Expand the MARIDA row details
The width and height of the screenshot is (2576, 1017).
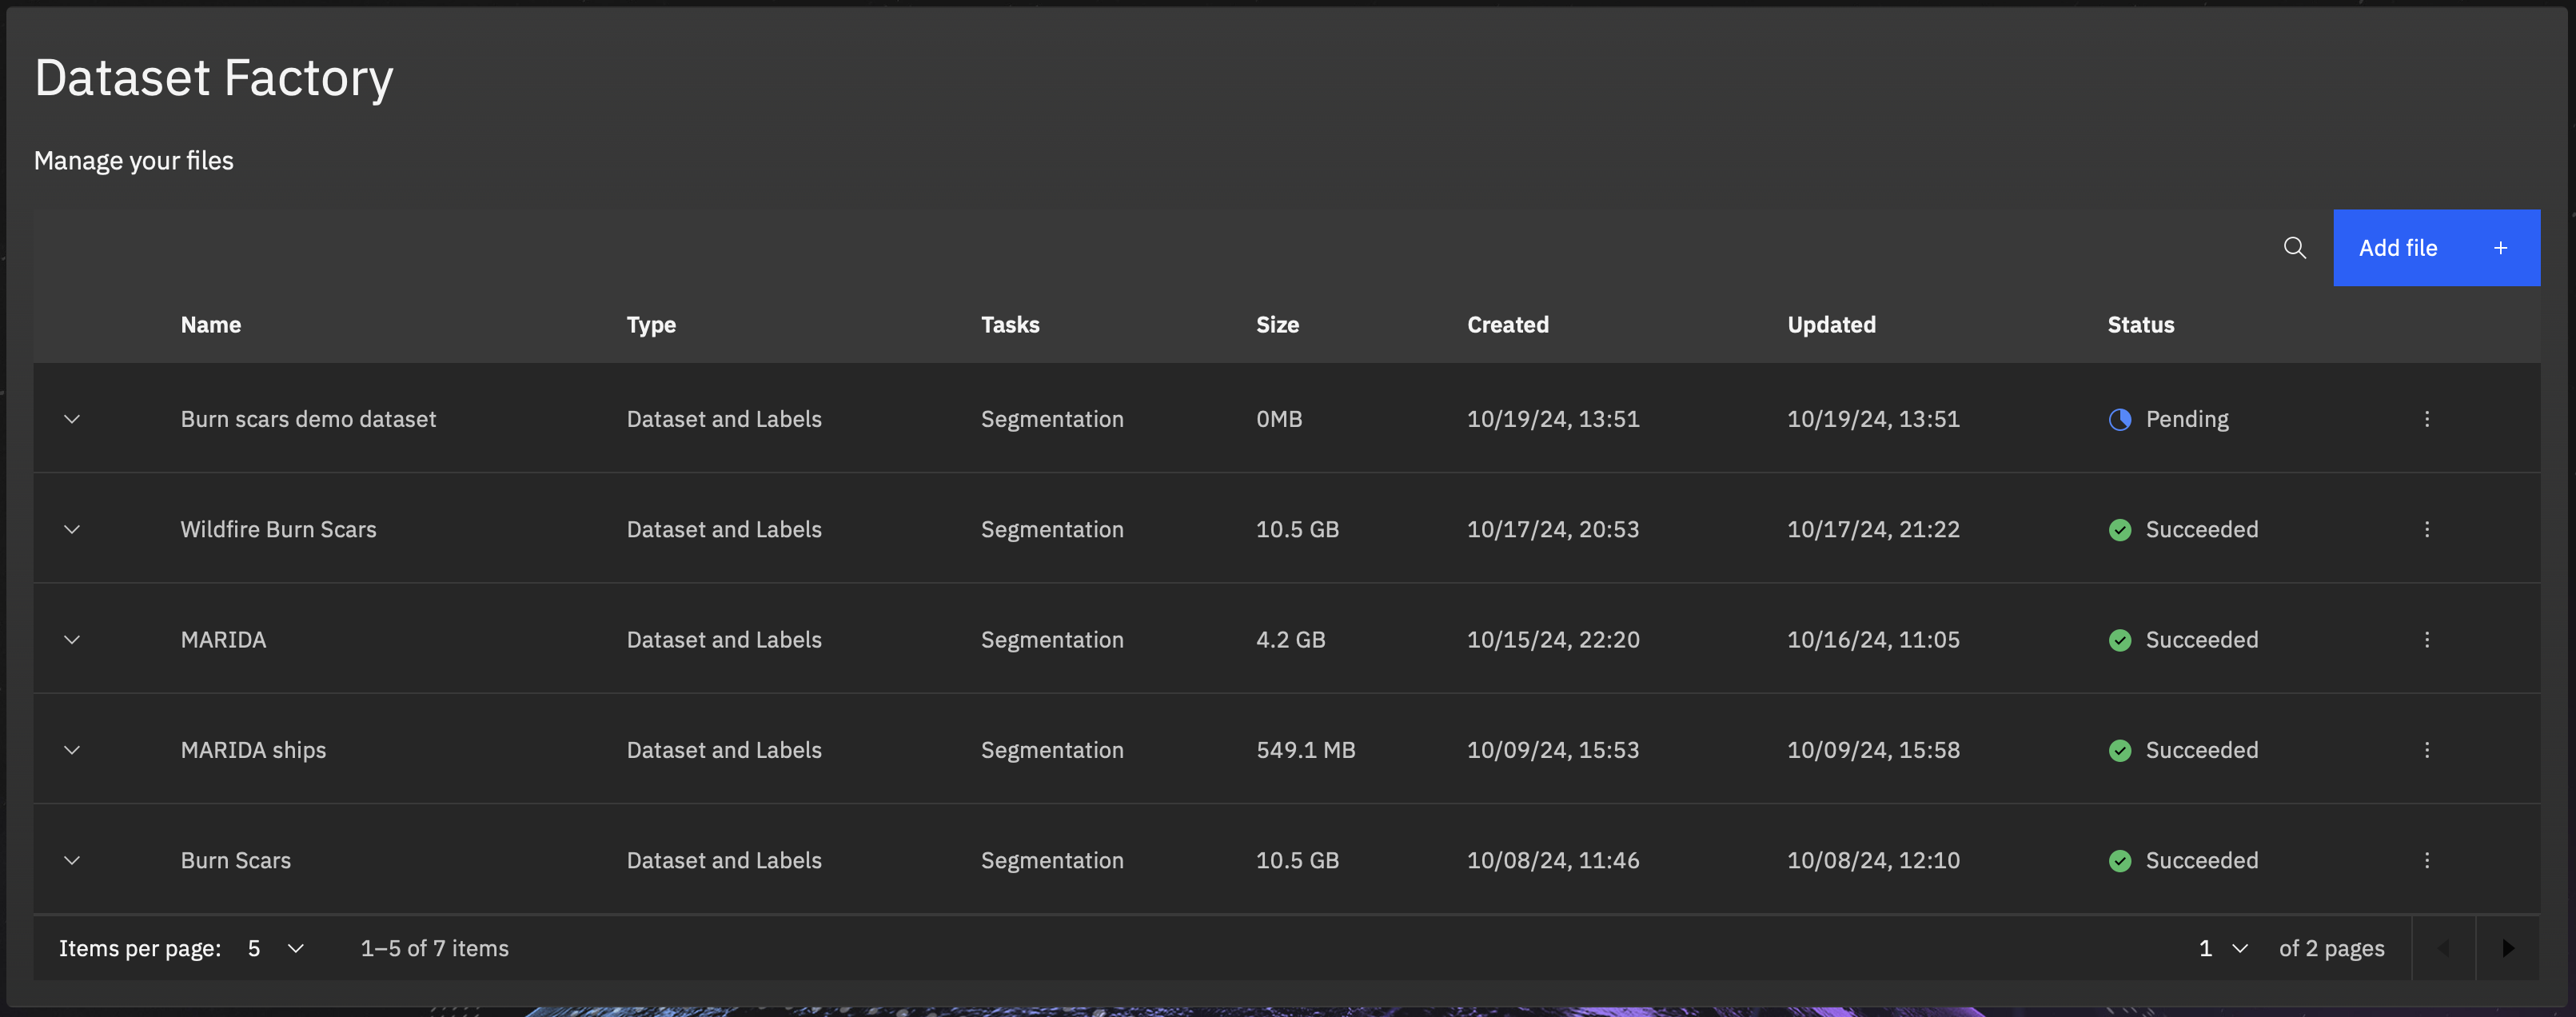click(72, 639)
